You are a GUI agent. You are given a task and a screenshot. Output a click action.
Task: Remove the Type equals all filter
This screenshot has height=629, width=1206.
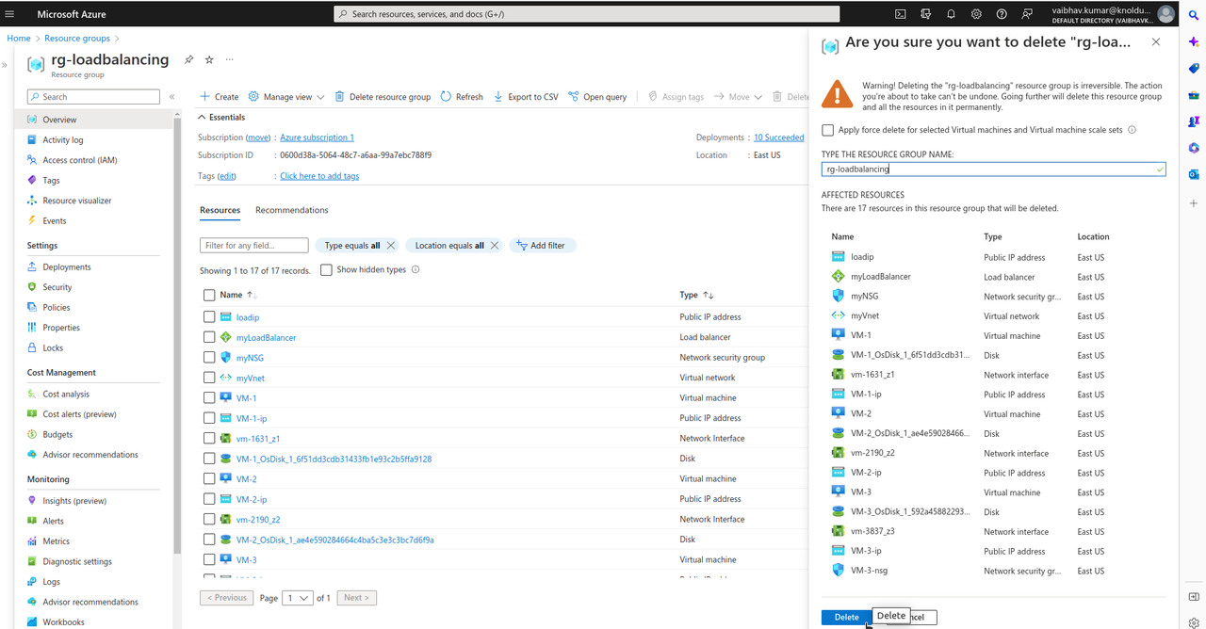[391, 245]
